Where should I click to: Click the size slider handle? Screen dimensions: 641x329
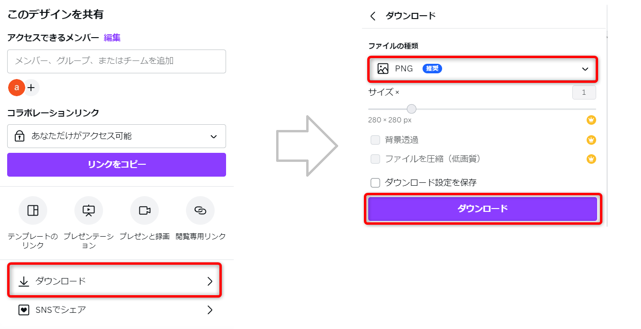point(412,109)
